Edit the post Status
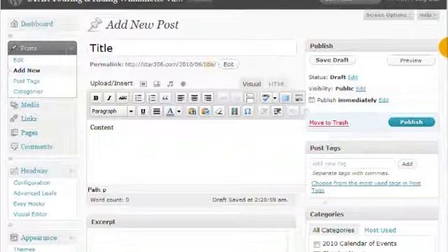Viewport: 448px width, 252px height. 353,77
